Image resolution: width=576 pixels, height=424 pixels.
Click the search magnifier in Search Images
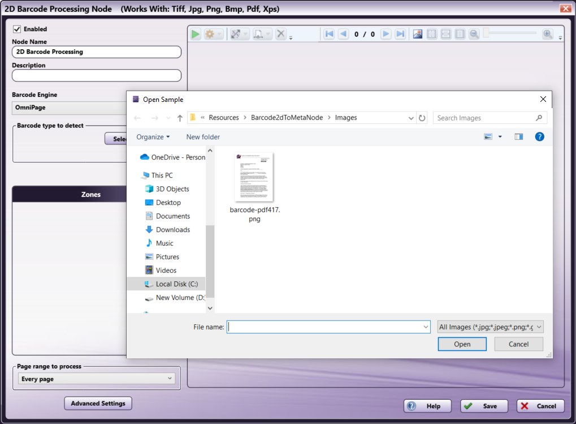(x=539, y=118)
